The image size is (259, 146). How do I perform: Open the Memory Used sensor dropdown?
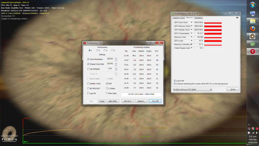click(192, 37)
